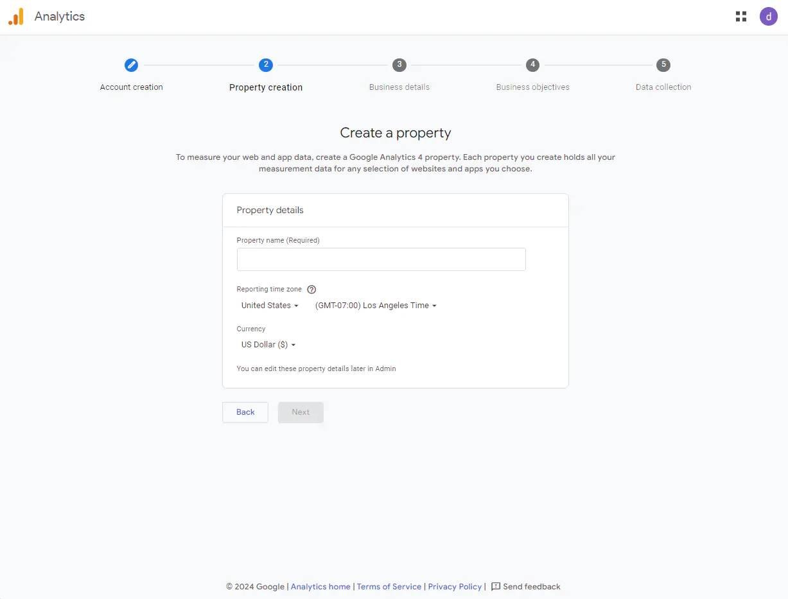Viewport: 788px width, 599px height.
Task: Select the Account creation step label
Action: [x=132, y=87]
